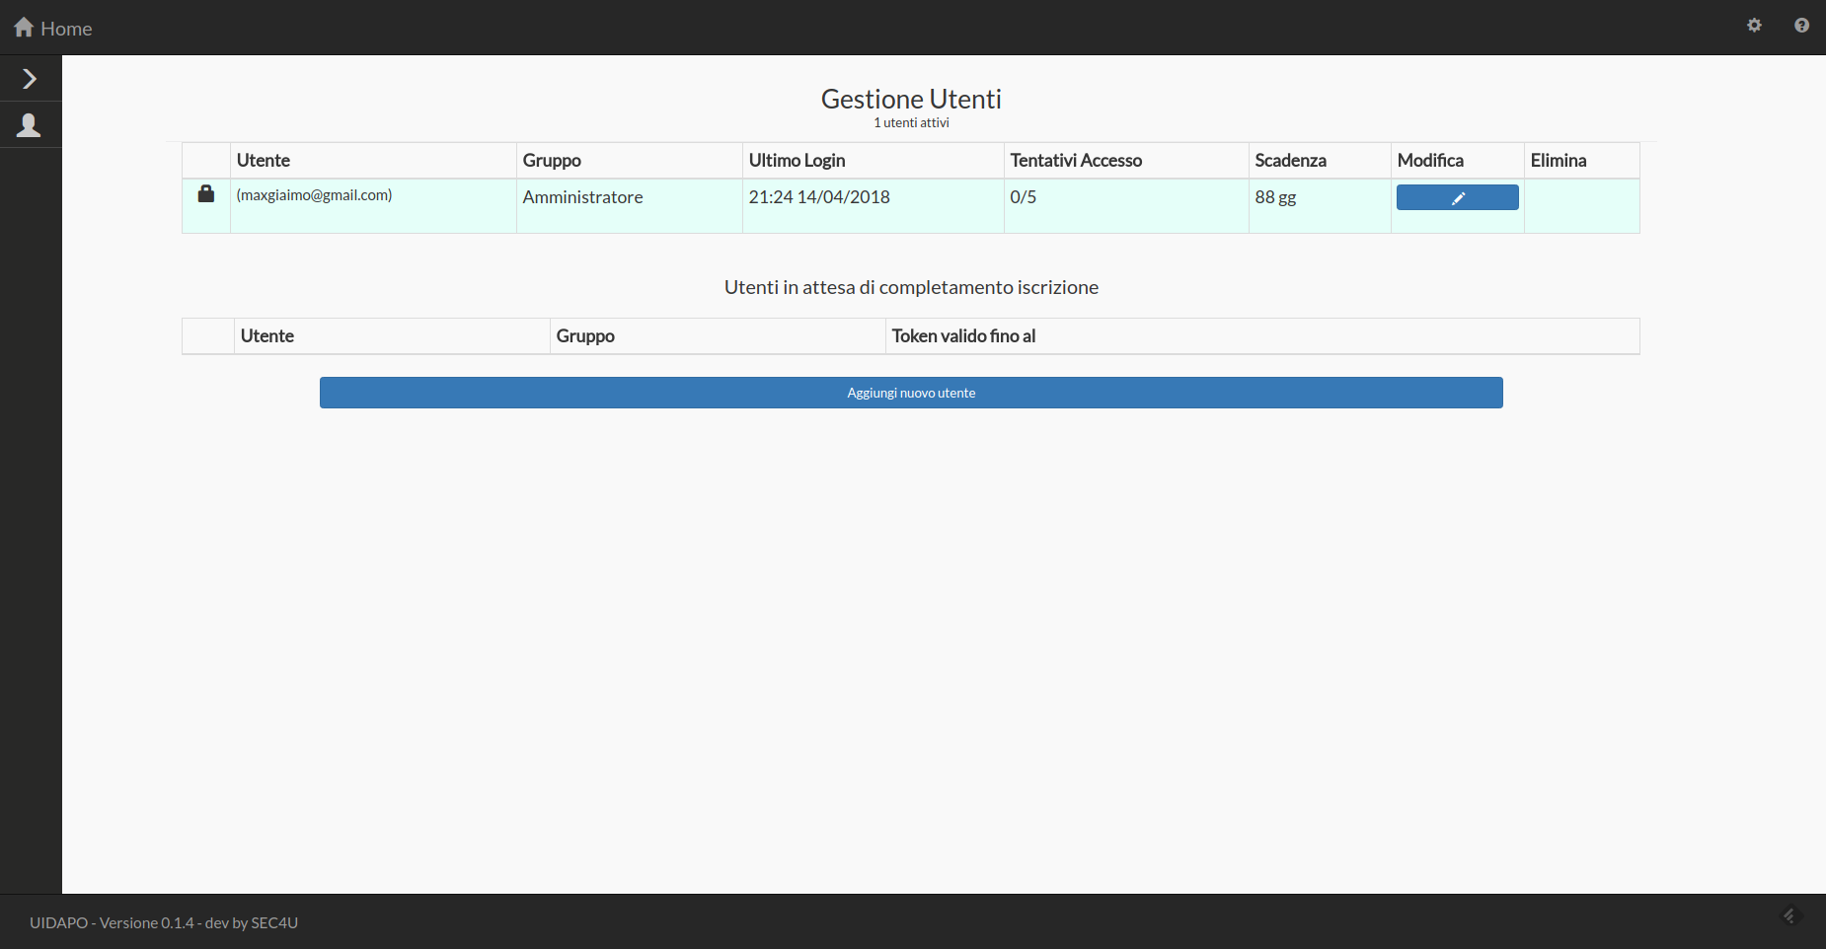Click Utenti in attesa di completamento iscrizione heading

pos(911,287)
